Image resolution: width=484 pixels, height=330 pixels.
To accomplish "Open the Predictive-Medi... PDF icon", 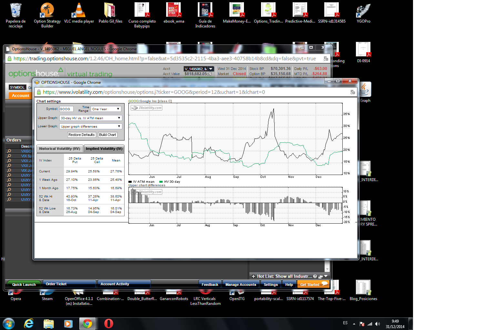I will tap(300, 13).
